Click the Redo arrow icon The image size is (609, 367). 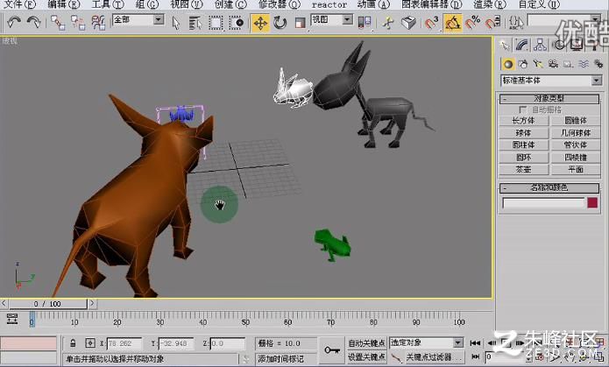tap(34, 23)
